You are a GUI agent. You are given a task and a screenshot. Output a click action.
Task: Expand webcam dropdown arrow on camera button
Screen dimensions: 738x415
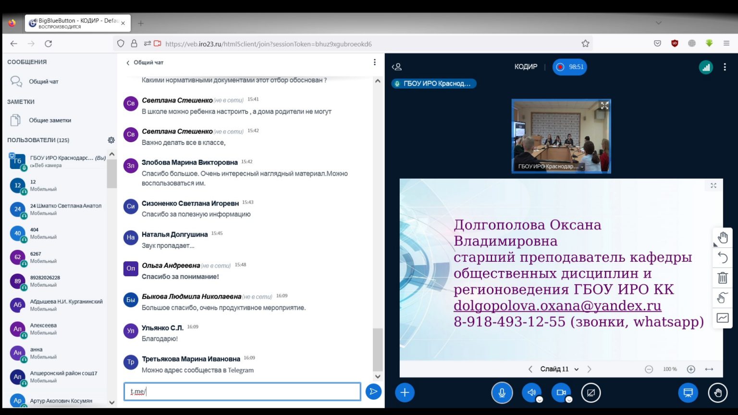(569, 400)
